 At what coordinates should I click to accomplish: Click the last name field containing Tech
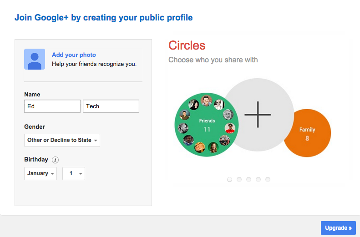tap(111, 106)
